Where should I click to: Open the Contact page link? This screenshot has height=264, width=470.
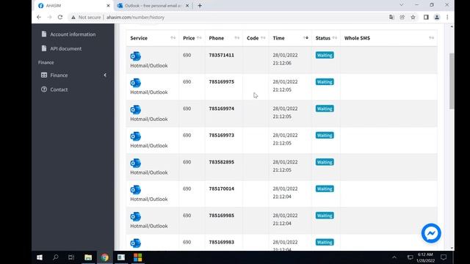tap(59, 89)
